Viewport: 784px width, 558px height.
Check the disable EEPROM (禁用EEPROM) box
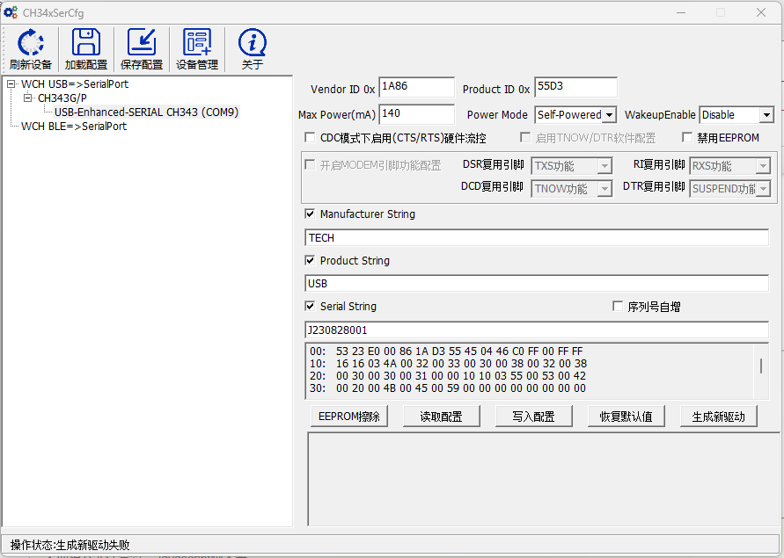click(x=688, y=138)
